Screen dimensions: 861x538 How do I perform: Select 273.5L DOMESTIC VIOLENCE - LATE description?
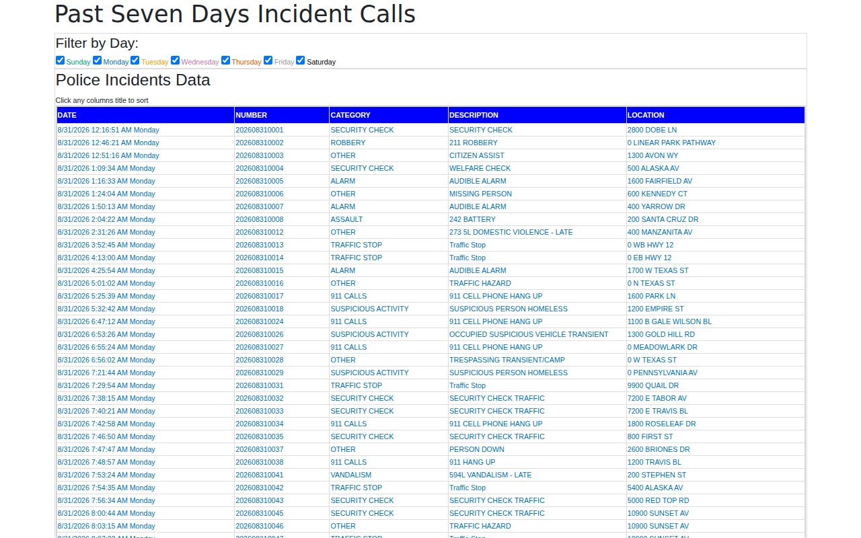pos(511,232)
